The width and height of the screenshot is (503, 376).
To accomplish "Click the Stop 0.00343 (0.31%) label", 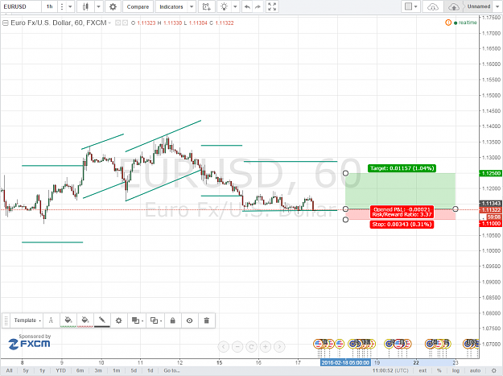I will (x=402, y=225).
